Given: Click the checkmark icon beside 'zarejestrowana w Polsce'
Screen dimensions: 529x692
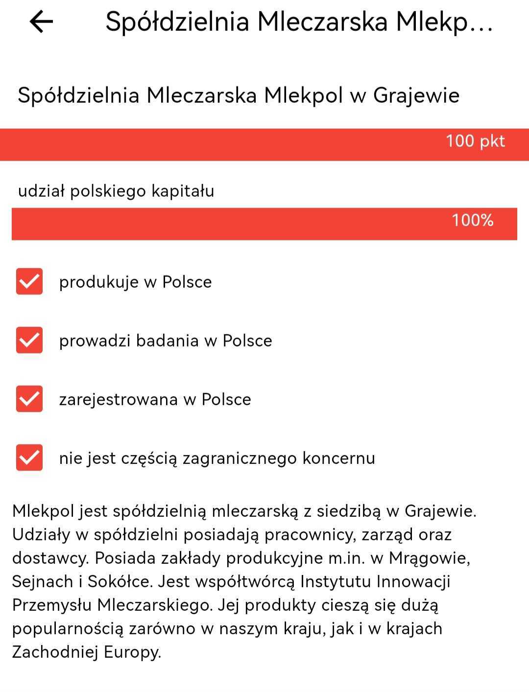Looking at the screenshot, I should [29, 399].
